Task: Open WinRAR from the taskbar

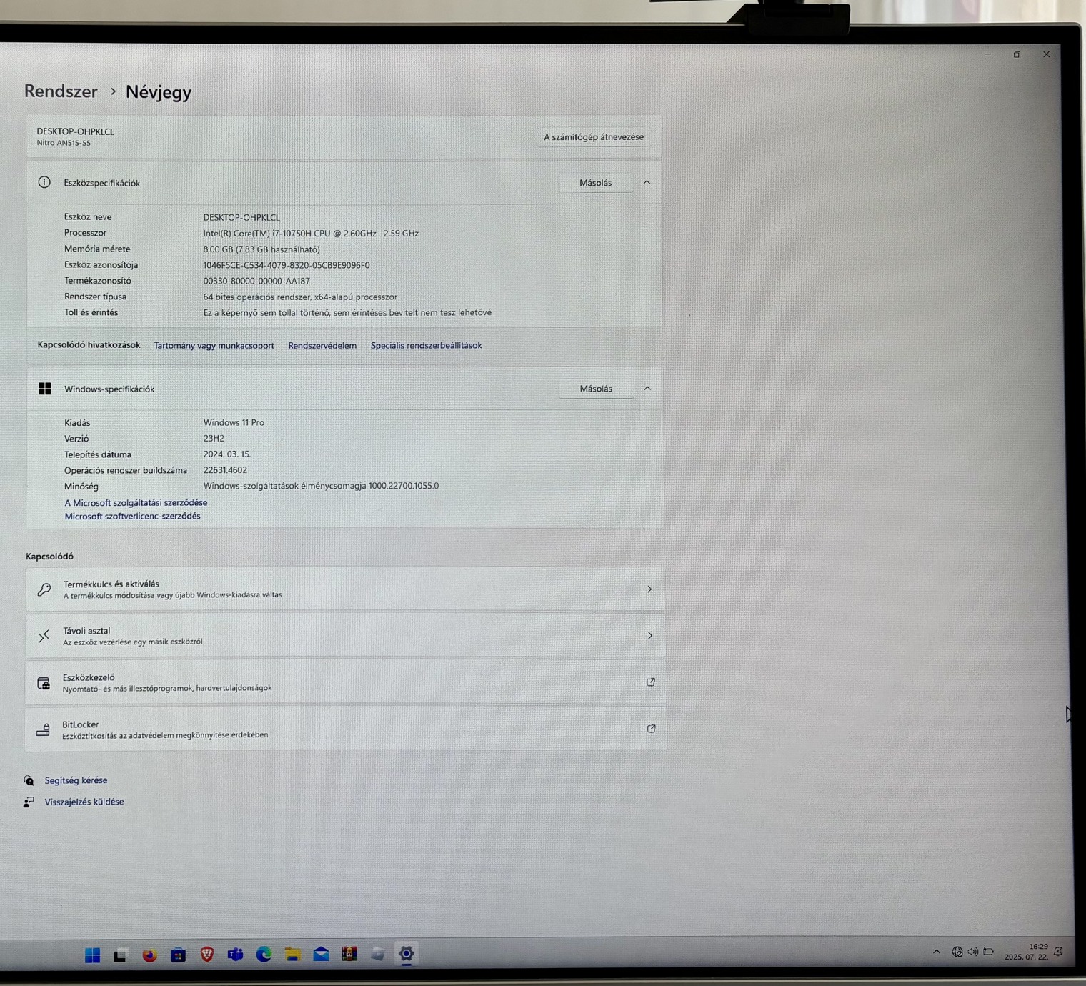Action: point(349,953)
